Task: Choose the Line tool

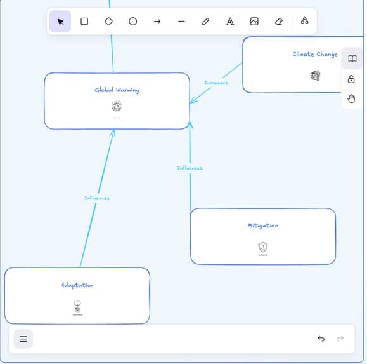Action: tap(181, 22)
